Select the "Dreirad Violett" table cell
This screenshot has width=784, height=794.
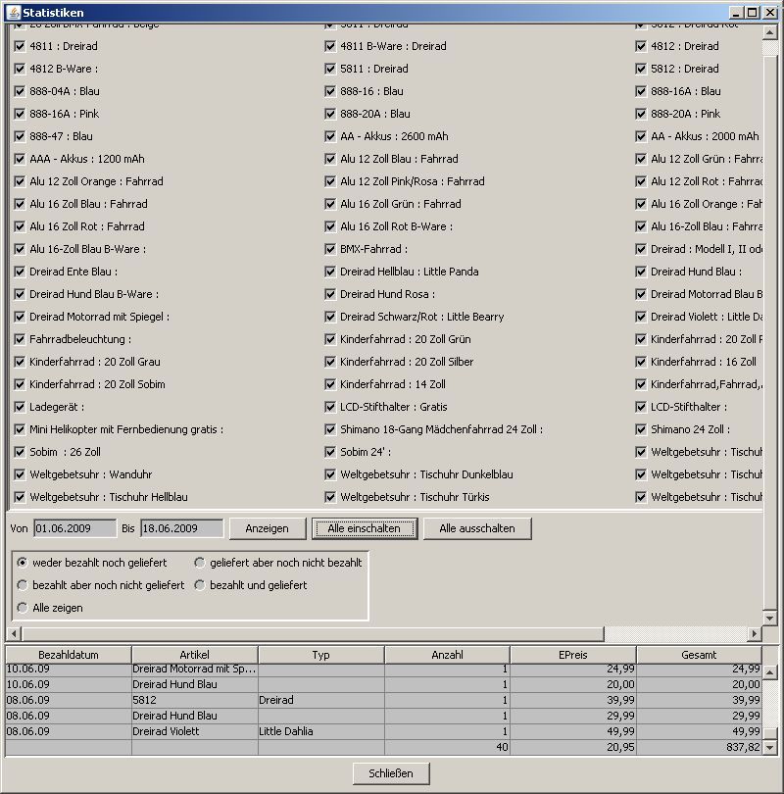[195, 731]
